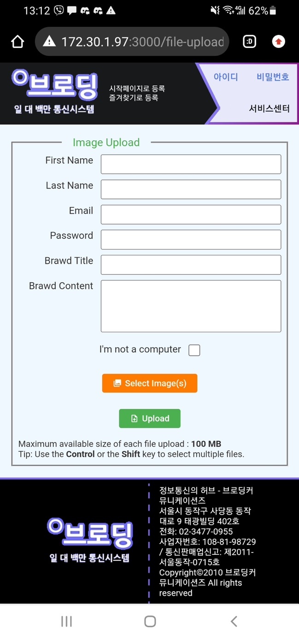Viewport: 299px width, 641px height.
Task: Tap the browser address bar URL
Action: click(x=142, y=42)
